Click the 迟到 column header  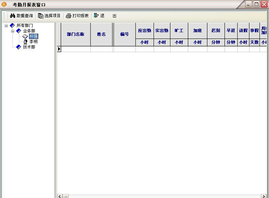click(216, 31)
